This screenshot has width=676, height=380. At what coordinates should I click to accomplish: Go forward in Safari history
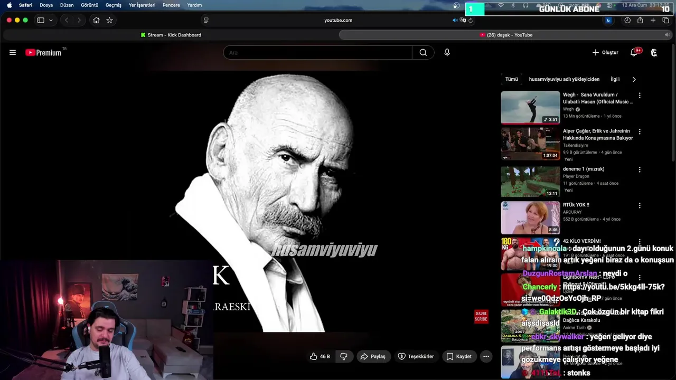pyautogui.click(x=79, y=20)
